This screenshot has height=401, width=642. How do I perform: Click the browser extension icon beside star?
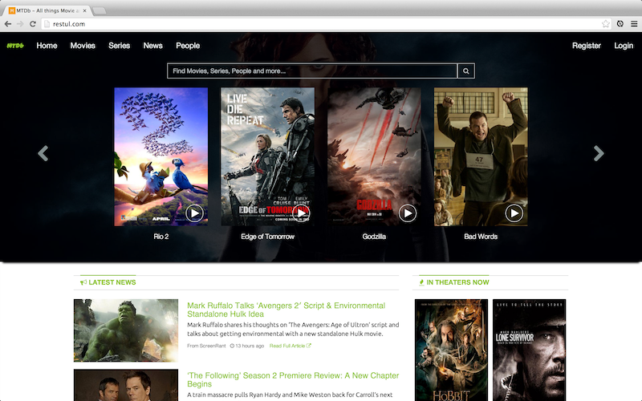click(x=620, y=24)
